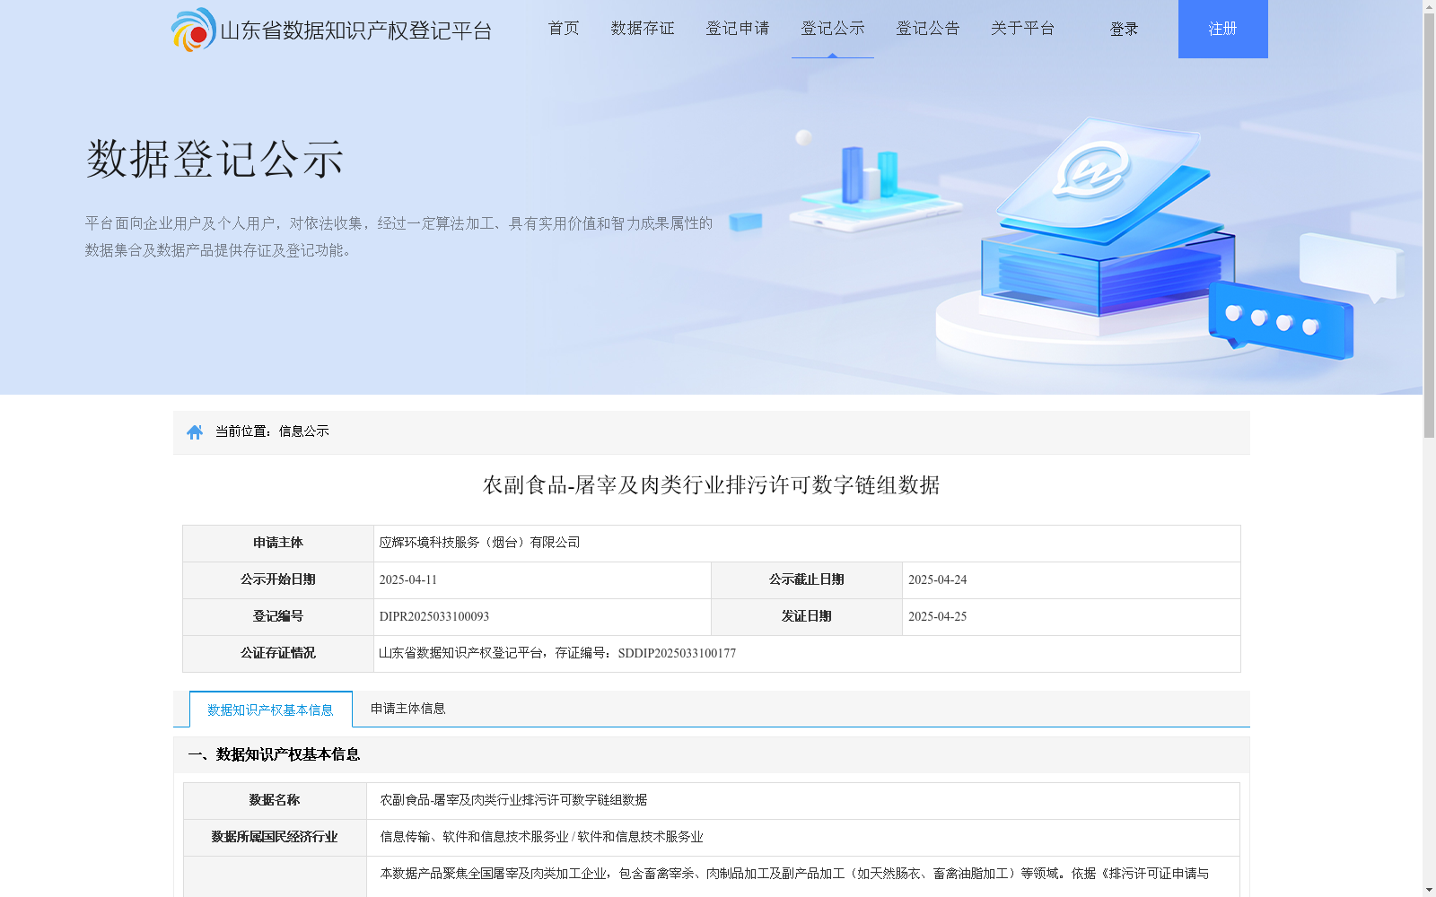The width and height of the screenshot is (1436, 897).
Task: Switch to the 申请主体信息 tab
Action: 408,709
